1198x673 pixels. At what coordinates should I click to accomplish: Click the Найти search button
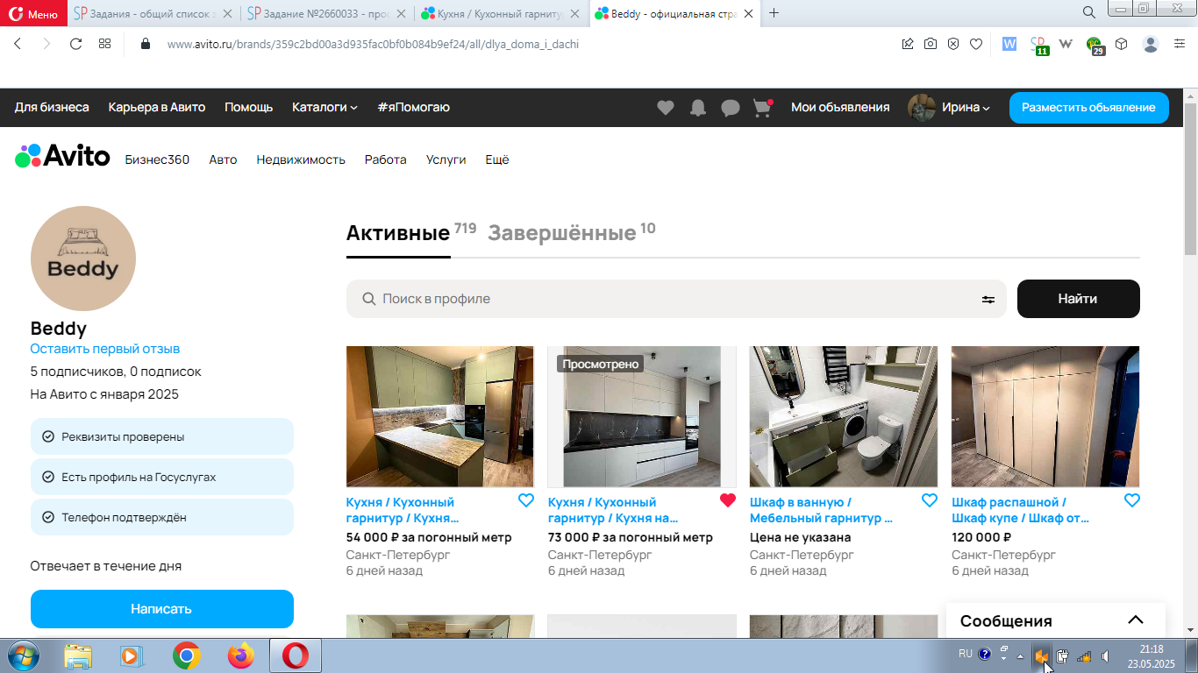(1078, 299)
